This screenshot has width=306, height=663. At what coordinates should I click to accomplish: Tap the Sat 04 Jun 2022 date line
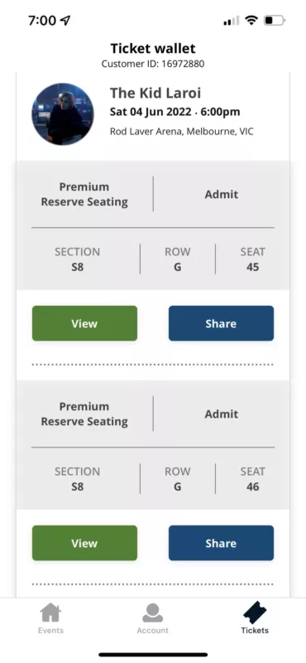(x=175, y=112)
